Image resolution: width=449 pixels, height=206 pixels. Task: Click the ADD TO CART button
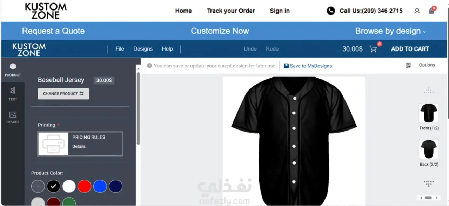coord(410,49)
